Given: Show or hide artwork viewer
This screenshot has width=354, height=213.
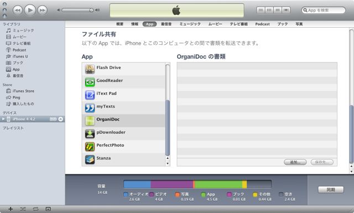Looking at the screenshot, I should point(48,209).
